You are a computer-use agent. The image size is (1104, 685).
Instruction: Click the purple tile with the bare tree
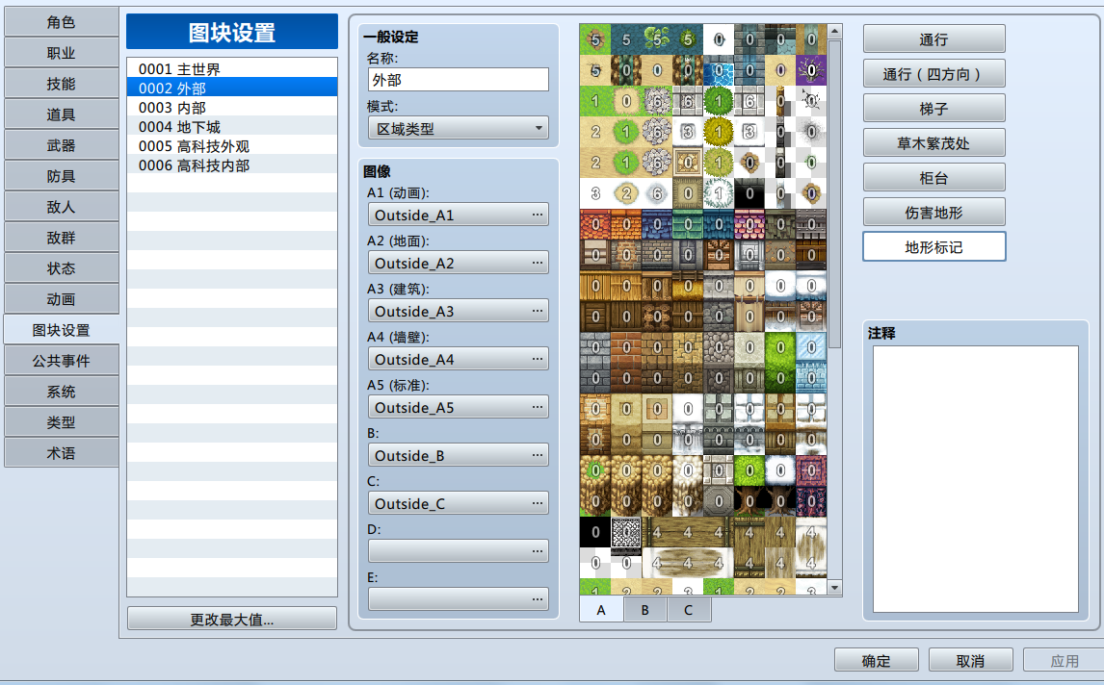pos(811,70)
